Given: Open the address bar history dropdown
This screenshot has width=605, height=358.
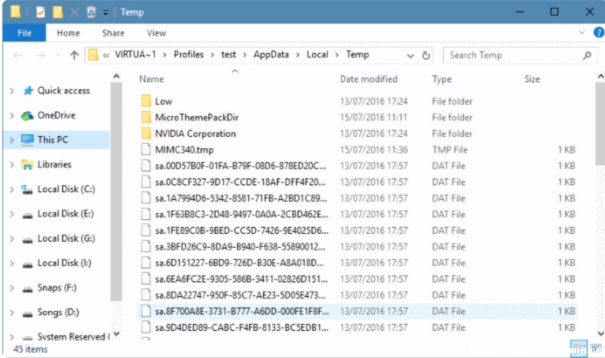Looking at the screenshot, I should point(410,56).
